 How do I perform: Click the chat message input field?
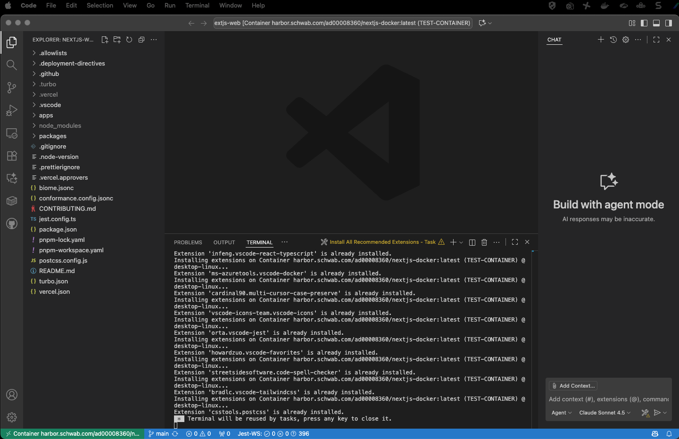click(x=608, y=399)
